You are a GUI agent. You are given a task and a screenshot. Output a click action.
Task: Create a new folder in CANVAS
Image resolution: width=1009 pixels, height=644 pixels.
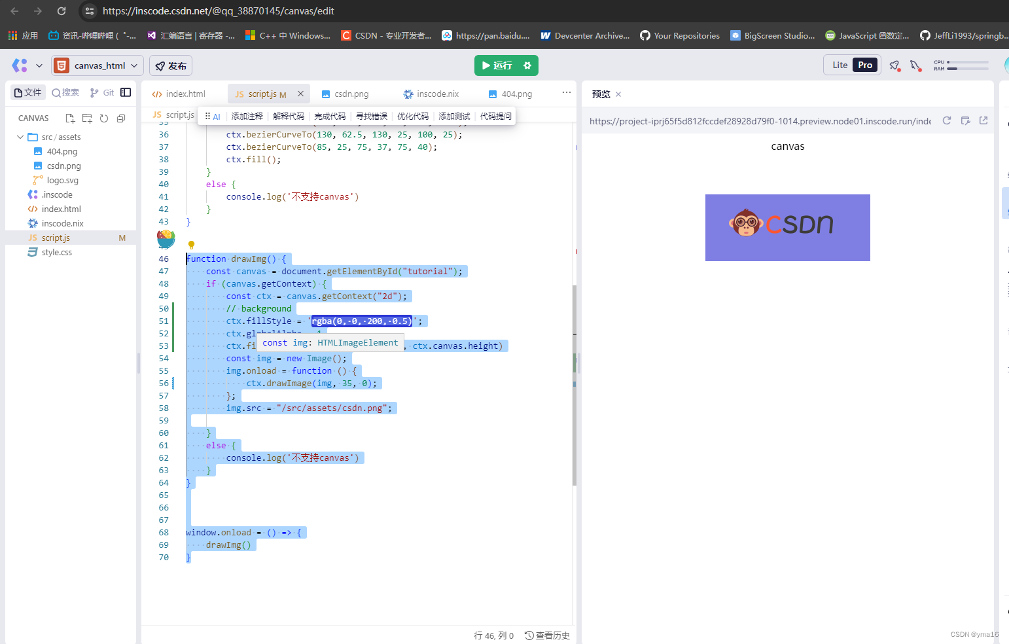click(x=87, y=118)
